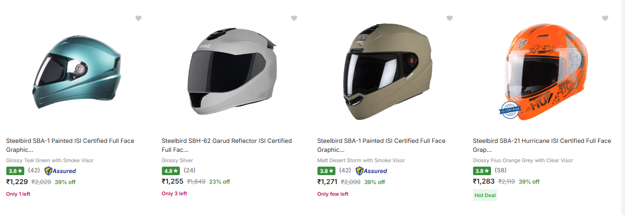This screenshot has height=215, width=625.
Task: Click the (24) reviews count
Action: [x=189, y=170]
